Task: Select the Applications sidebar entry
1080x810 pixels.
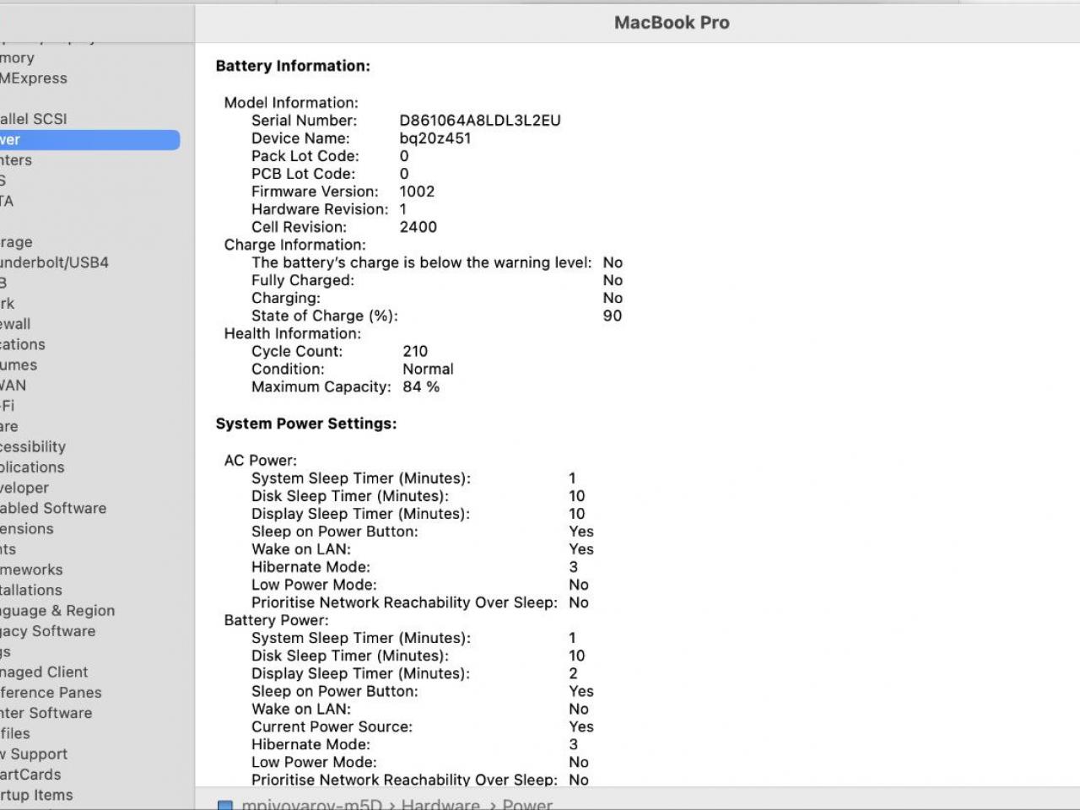Action: click(x=32, y=467)
